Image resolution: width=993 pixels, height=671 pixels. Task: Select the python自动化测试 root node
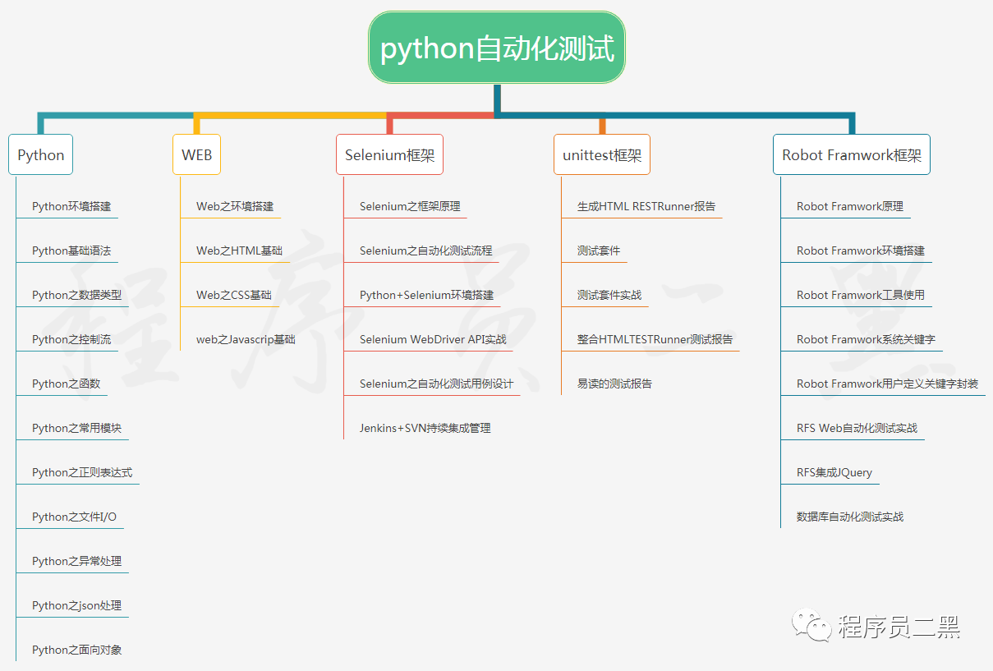497,48
